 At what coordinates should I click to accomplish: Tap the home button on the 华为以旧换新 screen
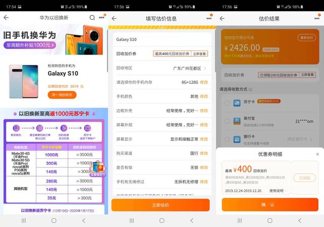54,220
